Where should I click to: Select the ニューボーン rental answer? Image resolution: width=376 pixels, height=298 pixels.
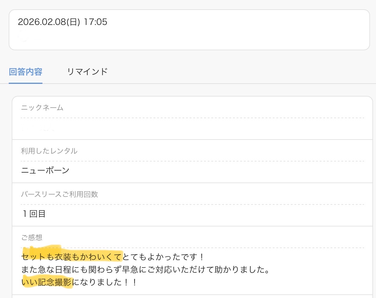(x=45, y=171)
